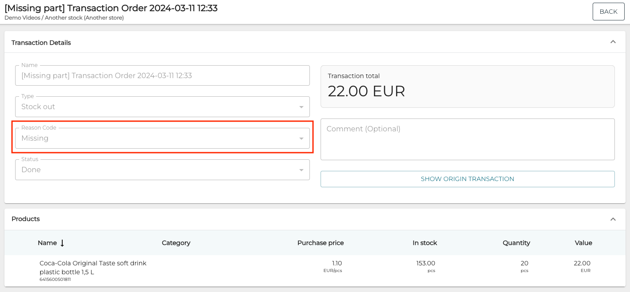The image size is (630, 292).
Task: Click the Category column header
Action: click(x=176, y=243)
